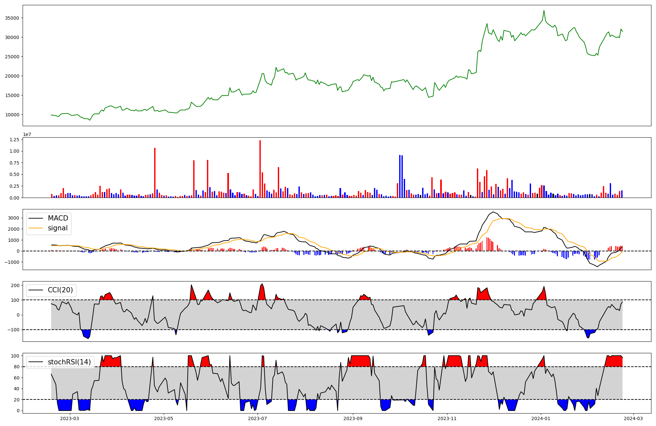656x426 pixels.
Task: Click the 2024-01 date tick label
Action: [541, 418]
